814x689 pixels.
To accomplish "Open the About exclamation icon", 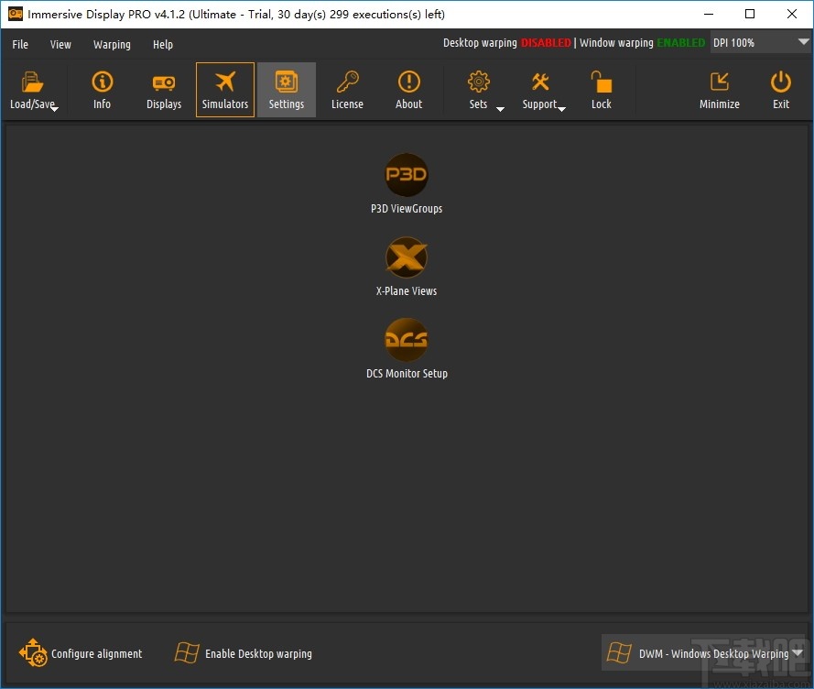I will point(409,82).
